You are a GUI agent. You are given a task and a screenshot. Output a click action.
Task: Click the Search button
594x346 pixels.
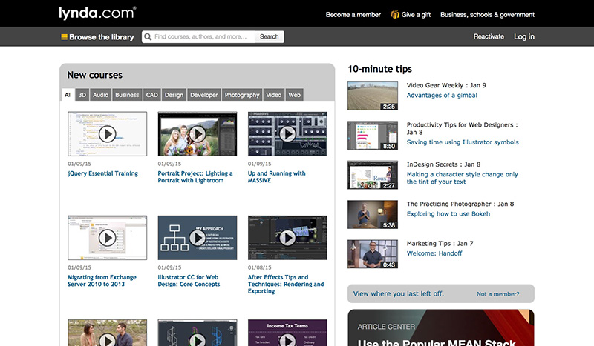(269, 37)
